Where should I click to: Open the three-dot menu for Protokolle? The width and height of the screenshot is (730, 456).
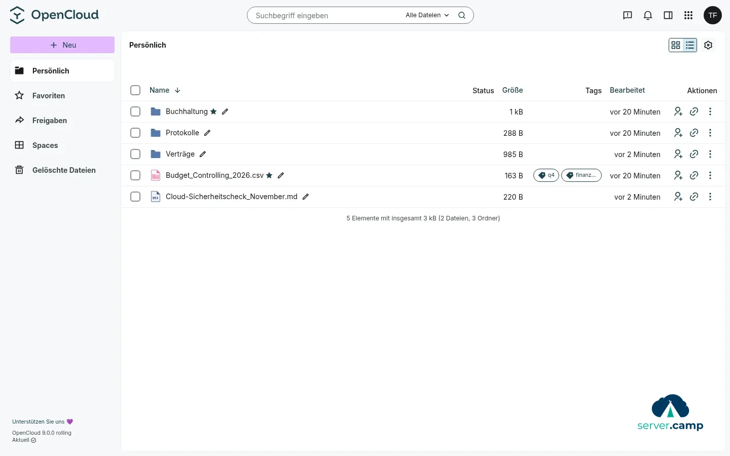pos(710,133)
